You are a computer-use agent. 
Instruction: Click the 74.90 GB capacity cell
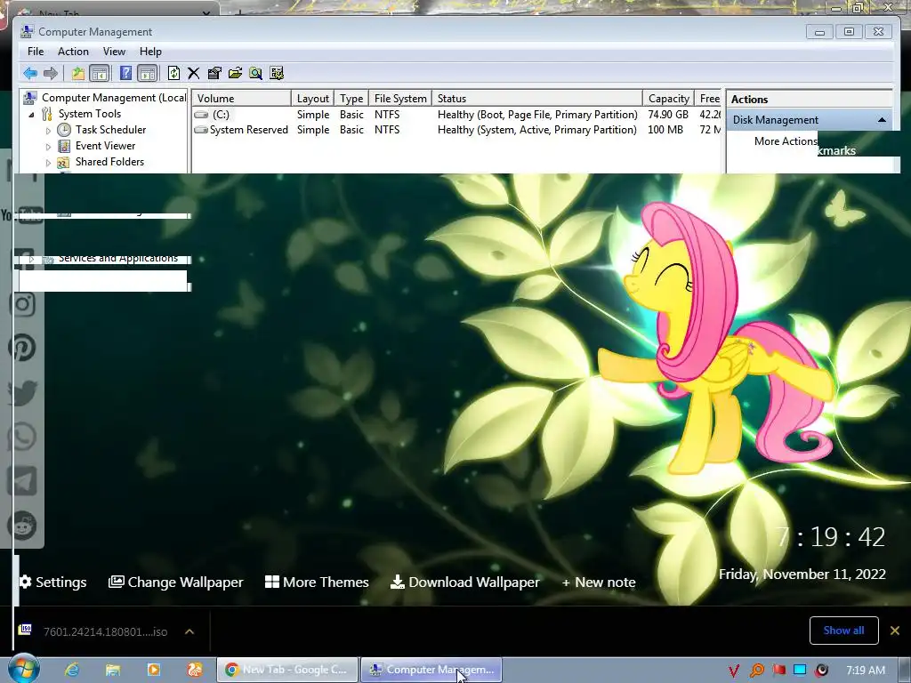point(667,115)
